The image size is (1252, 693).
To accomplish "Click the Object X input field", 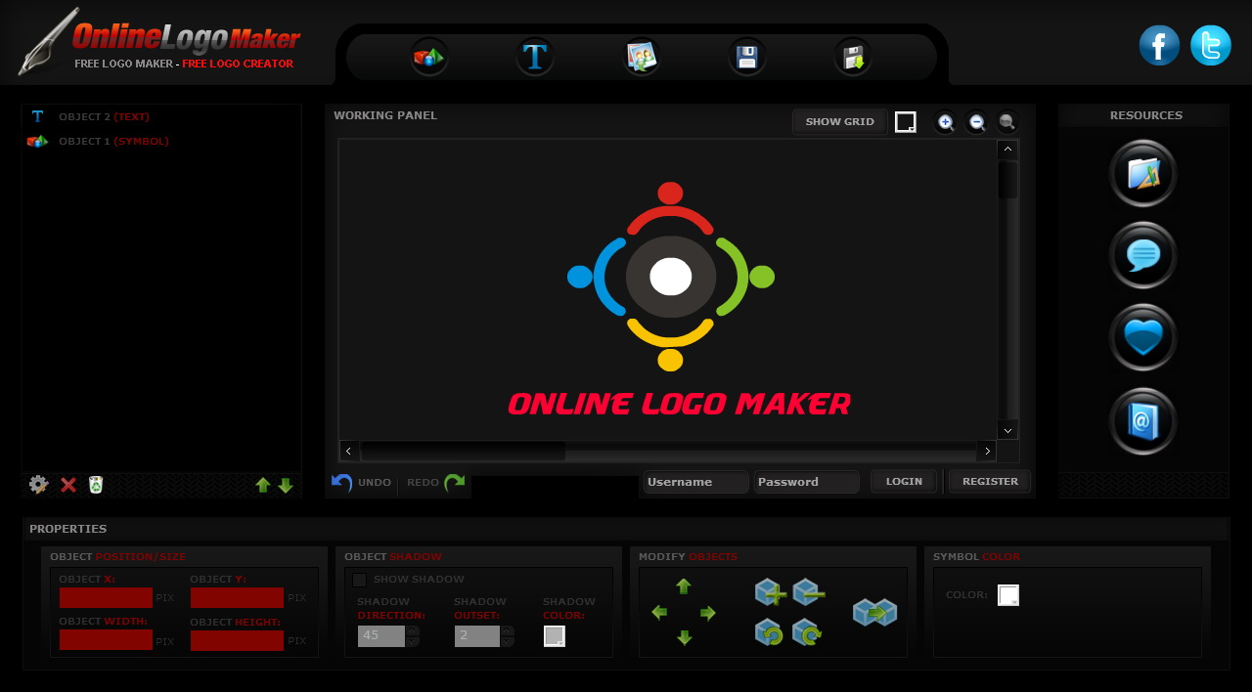I will point(106,598).
